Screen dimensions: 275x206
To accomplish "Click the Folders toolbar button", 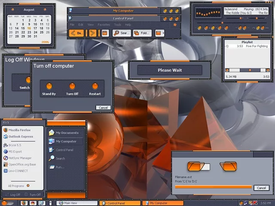I will coord(142,33).
